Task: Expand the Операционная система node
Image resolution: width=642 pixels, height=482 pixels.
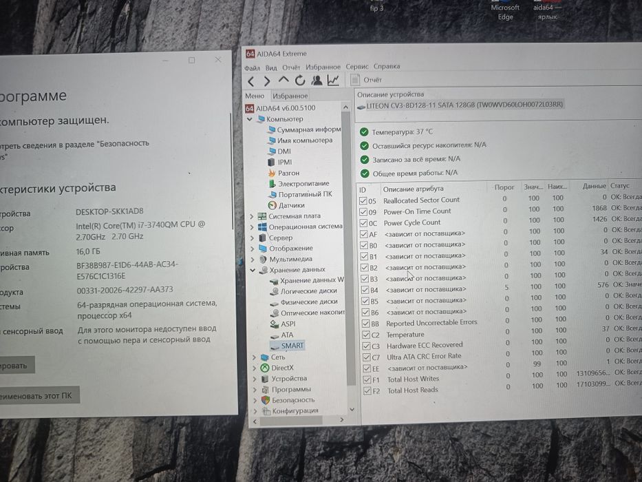Action: (x=253, y=227)
